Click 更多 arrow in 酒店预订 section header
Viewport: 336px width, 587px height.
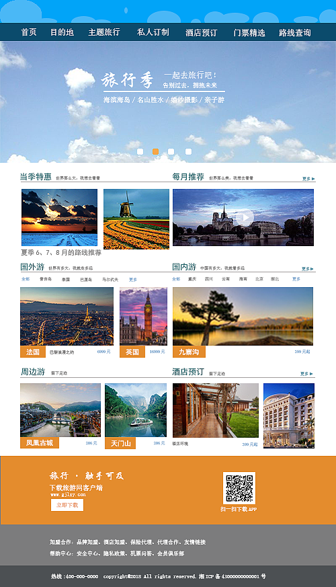(306, 374)
